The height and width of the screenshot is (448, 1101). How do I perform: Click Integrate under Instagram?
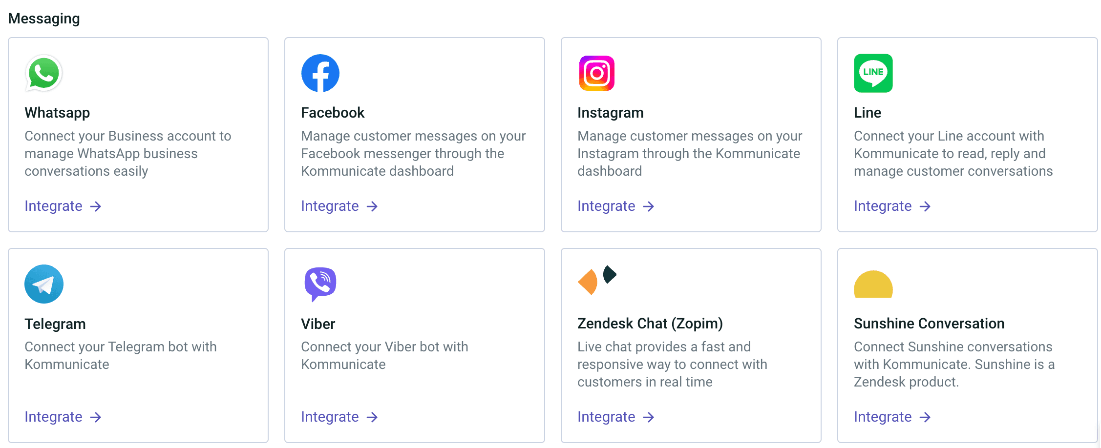pos(607,206)
